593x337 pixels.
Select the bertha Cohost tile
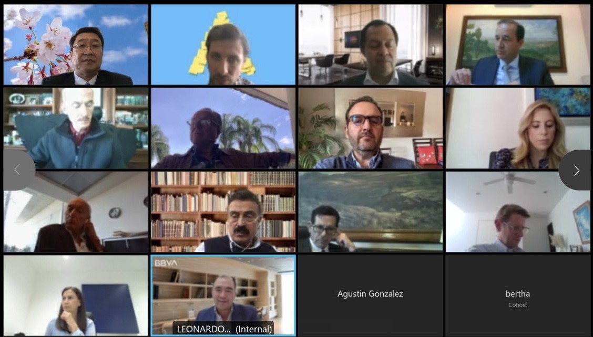[x=518, y=295]
